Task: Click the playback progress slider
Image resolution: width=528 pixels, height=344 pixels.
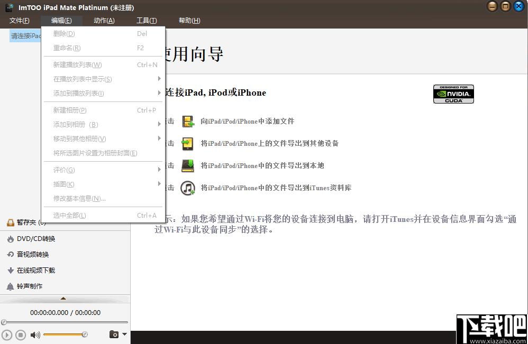Action: tap(65, 322)
